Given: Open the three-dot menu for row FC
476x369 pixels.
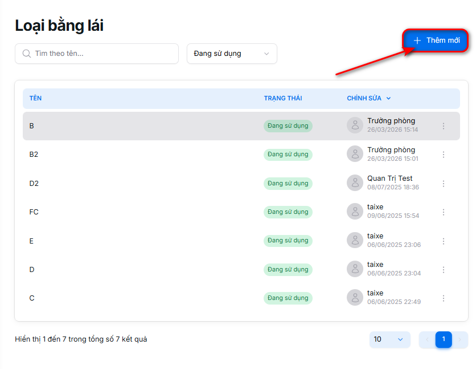Looking at the screenshot, I should pyautogui.click(x=444, y=212).
